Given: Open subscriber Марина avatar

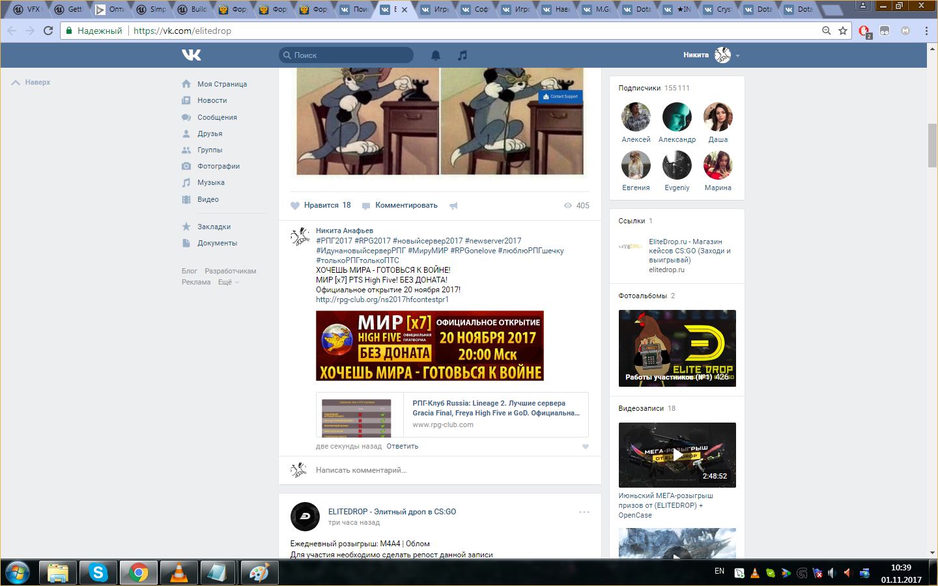Looking at the screenshot, I should pyautogui.click(x=718, y=165).
